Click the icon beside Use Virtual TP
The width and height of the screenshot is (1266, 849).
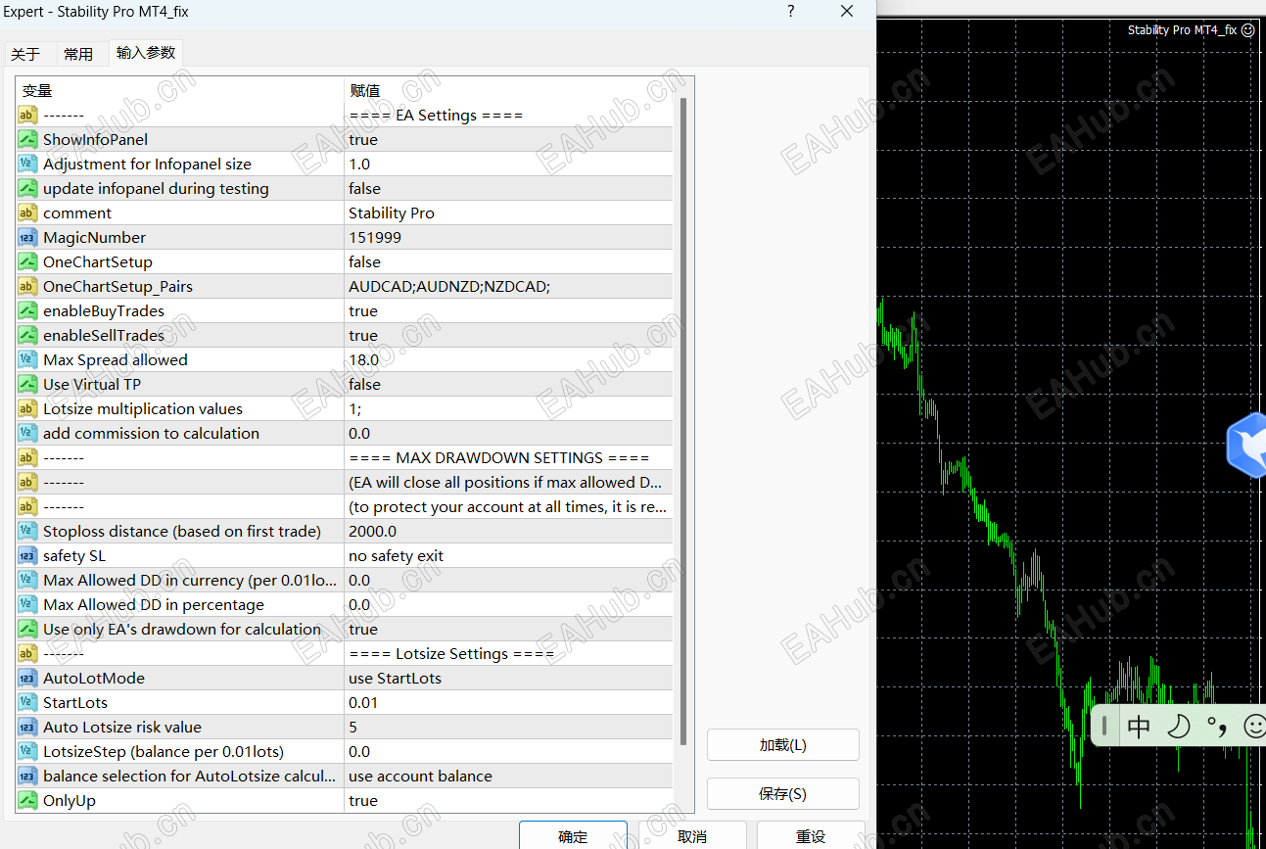27,384
